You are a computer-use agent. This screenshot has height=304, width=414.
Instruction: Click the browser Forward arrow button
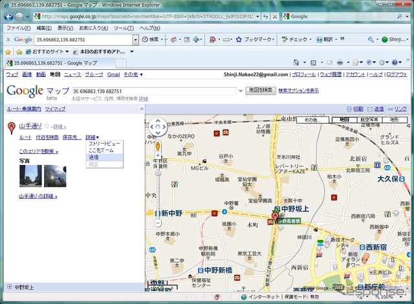tap(19, 17)
